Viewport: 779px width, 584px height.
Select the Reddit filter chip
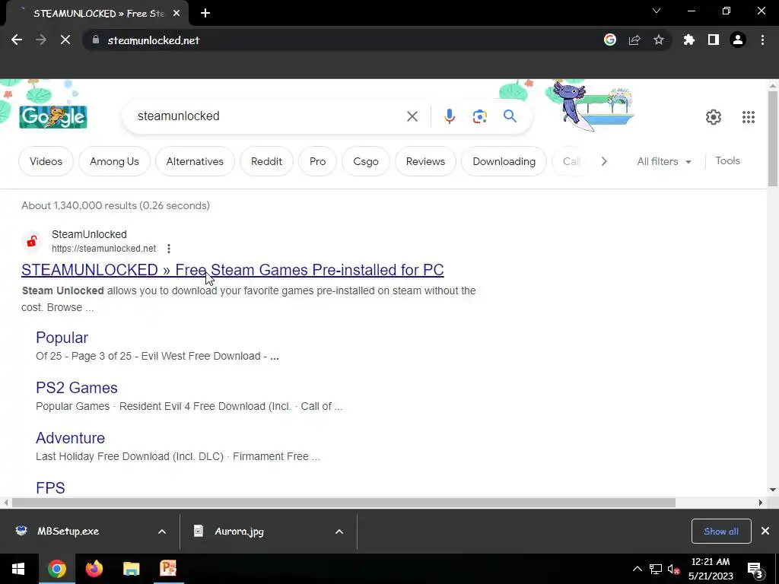click(266, 161)
